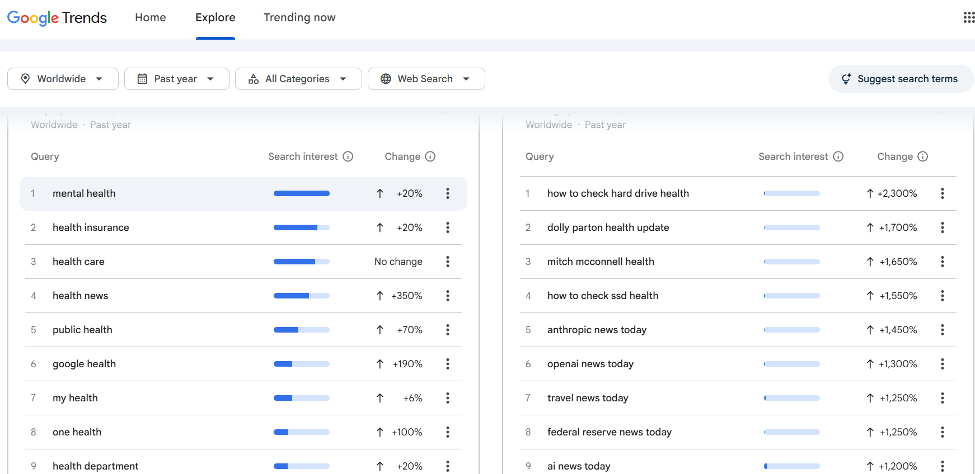Click the +1,450% change value

[898, 330]
